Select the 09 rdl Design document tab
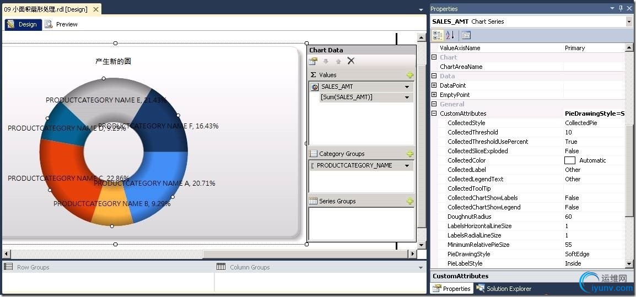The height and width of the screenshot is (297, 636). [46, 9]
